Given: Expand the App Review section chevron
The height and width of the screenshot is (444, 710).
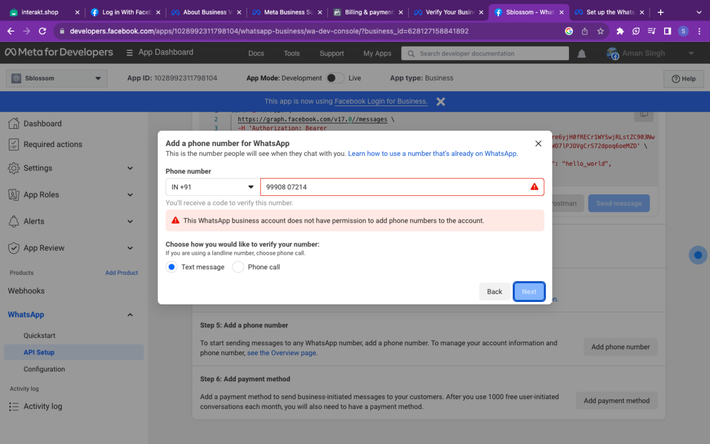Looking at the screenshot, I should 130,248.
